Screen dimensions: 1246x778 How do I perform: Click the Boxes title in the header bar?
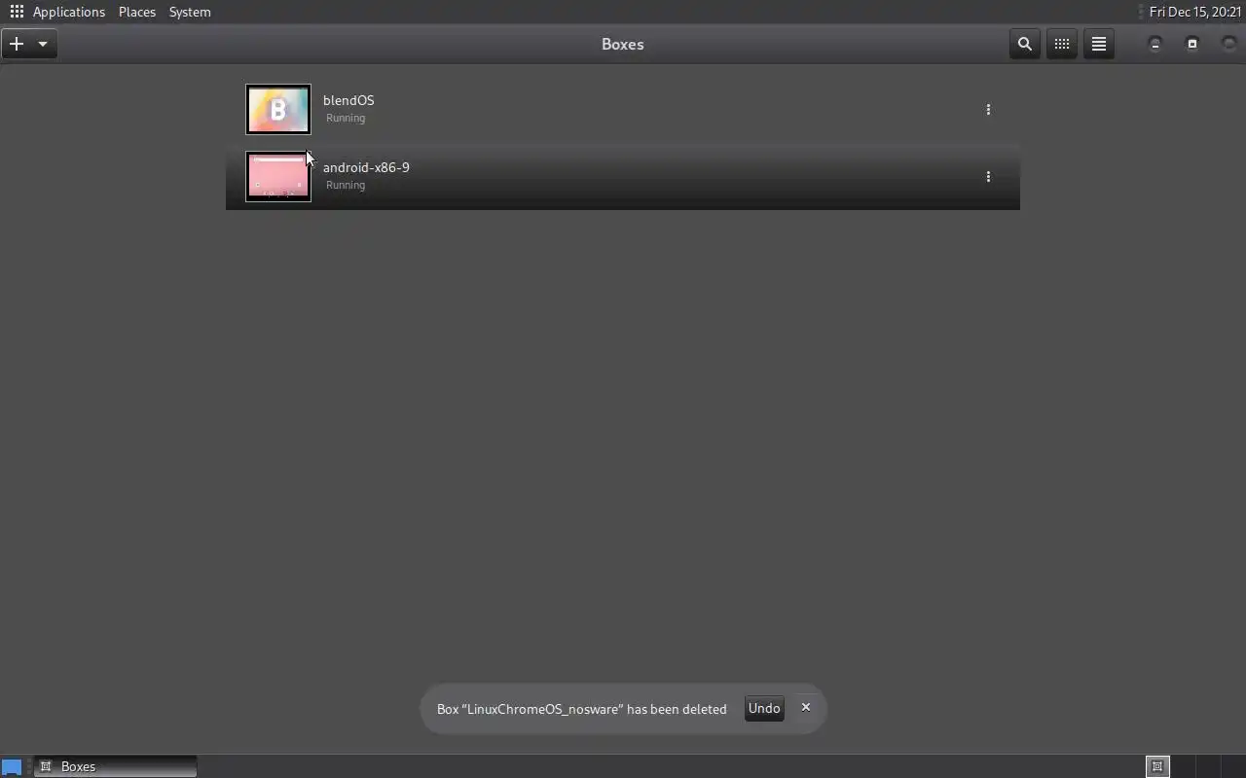point(623,44)
